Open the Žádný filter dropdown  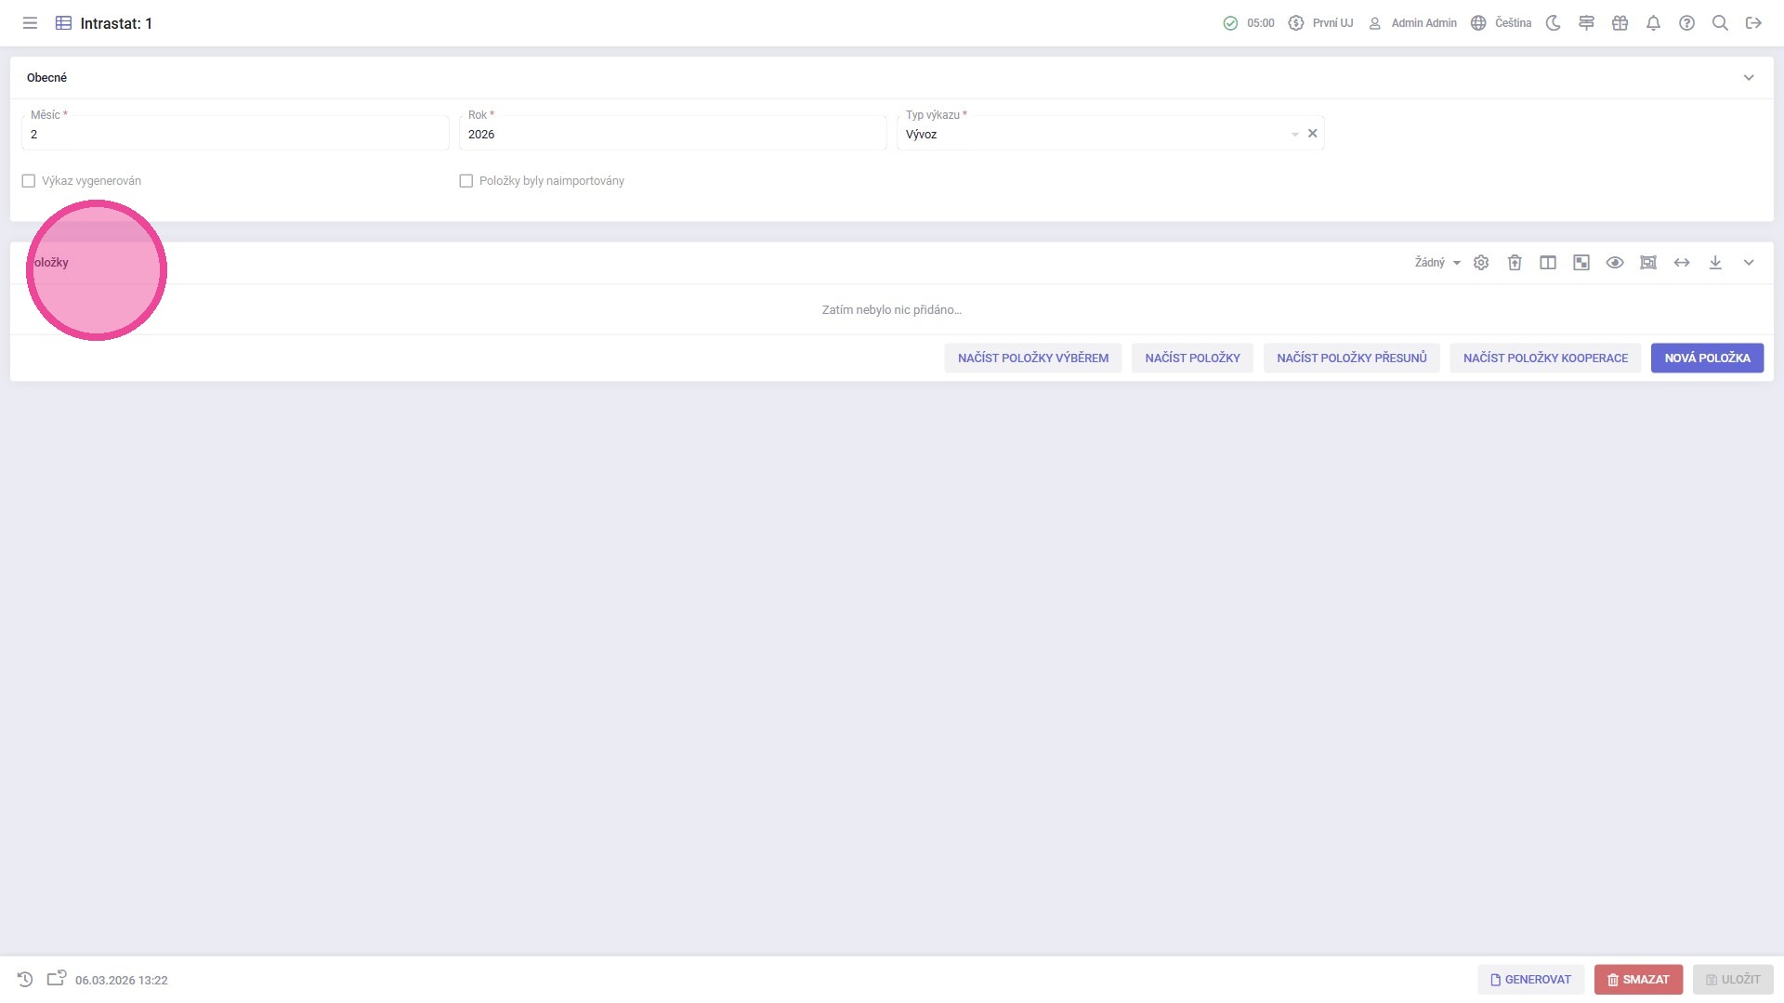(x=1436, y=263)
